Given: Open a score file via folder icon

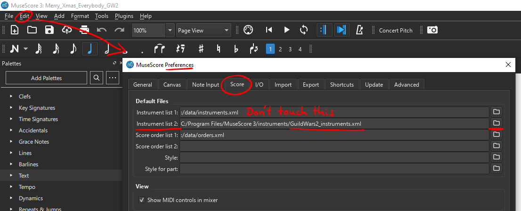Looking at the screenshot, I should coord(32,30).
